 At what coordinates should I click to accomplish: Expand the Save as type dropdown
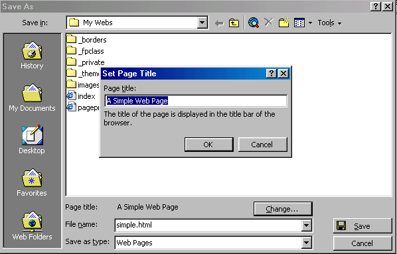point(306,243)
